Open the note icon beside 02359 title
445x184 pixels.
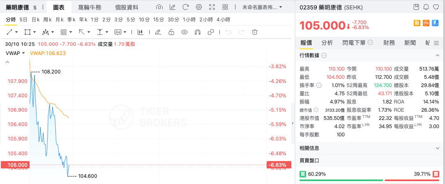coord(416,7)
